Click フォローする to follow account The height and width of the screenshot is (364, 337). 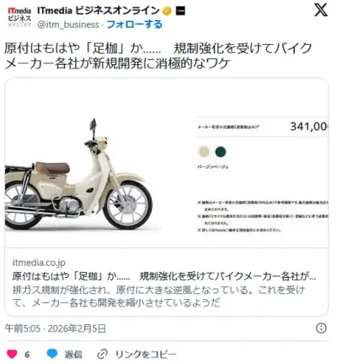tap(135, 24)
